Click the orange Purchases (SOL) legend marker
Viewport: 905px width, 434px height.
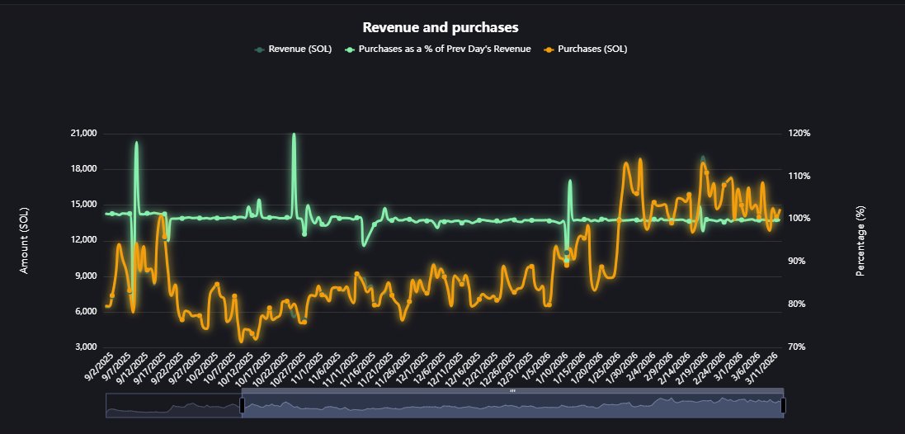(549, 50)
